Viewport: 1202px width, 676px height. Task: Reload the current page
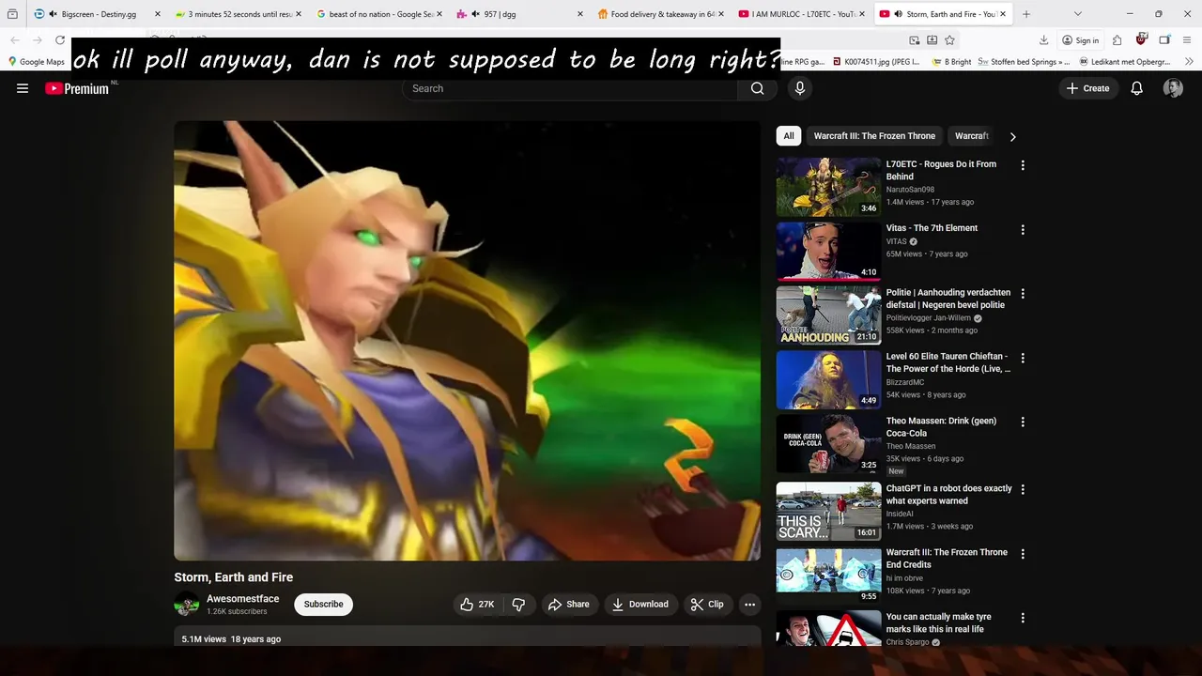60,40
